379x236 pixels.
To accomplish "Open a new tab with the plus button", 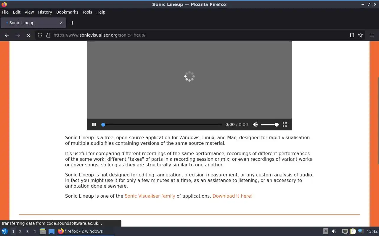I will (x=72, y=23).
